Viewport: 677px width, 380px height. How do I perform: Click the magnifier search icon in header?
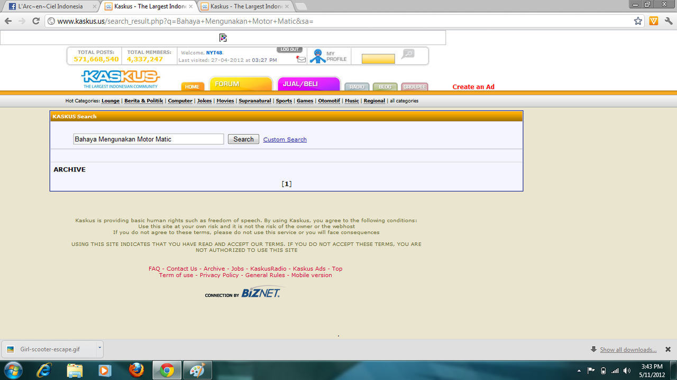pyautogui.click(x=408, y=54)
